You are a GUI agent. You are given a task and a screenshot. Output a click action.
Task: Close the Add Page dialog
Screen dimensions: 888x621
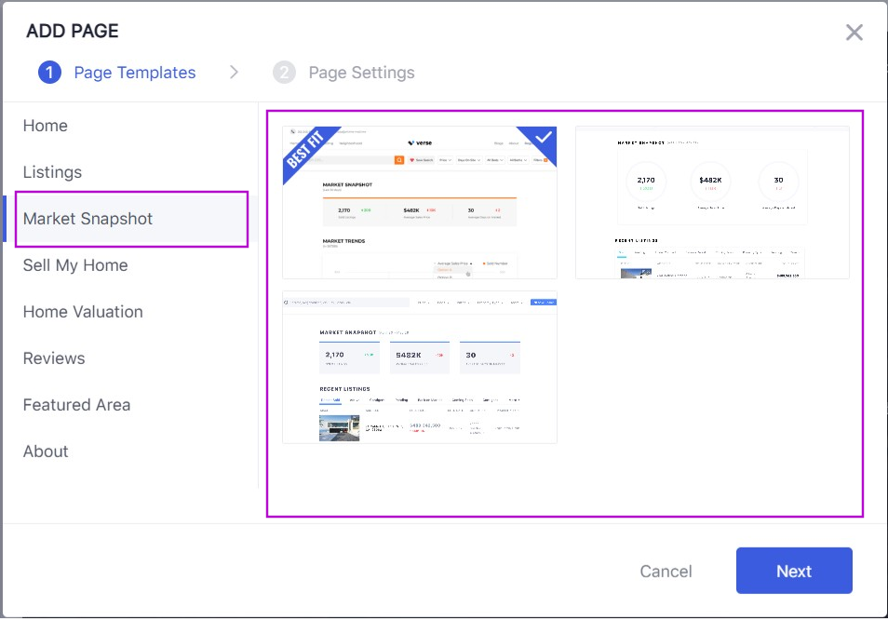point(854,33)
